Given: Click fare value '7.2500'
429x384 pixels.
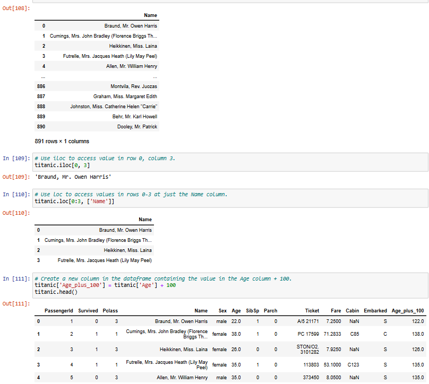Looking at the screenshot, I should pos(333,321).
